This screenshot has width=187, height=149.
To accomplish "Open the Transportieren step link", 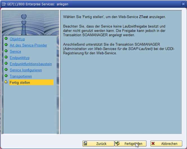I will click(21, 76).
